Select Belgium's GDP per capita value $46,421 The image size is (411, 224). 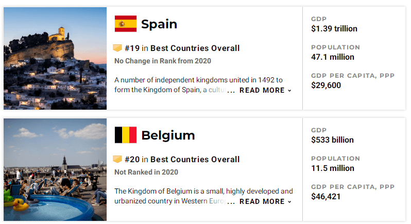click(326, 197)
